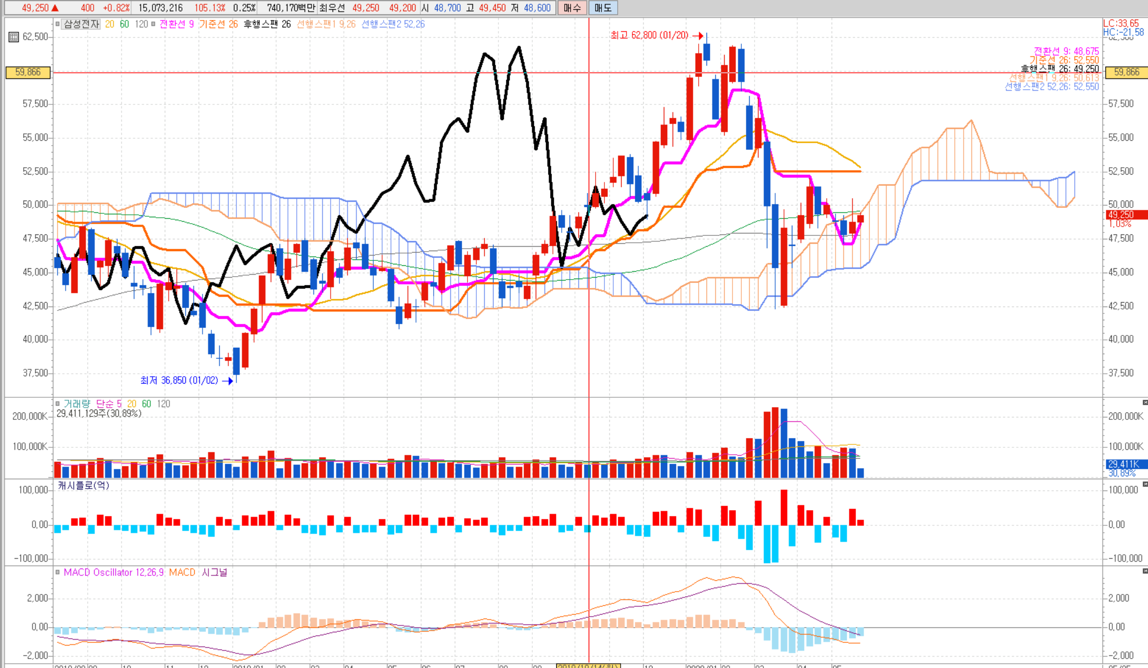
Task: Close the MACD panel via its corner X
Action: [x=1145, y=571]
